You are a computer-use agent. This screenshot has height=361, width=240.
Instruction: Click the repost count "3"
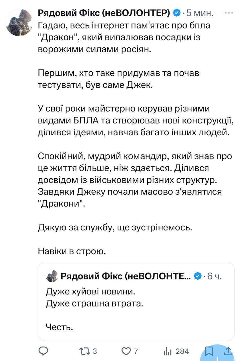coord(95,351)
